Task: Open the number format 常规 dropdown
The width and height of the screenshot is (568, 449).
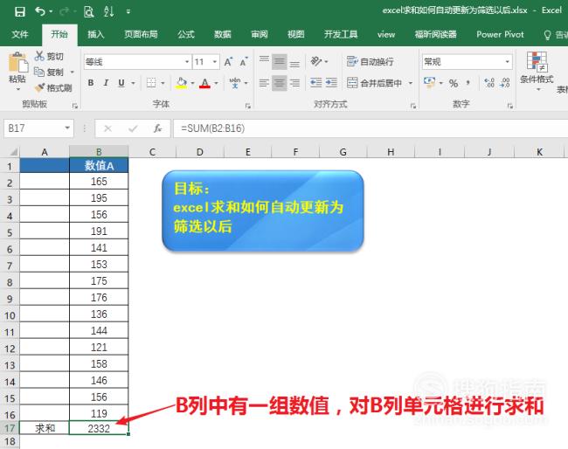Action: pos(507,62)
